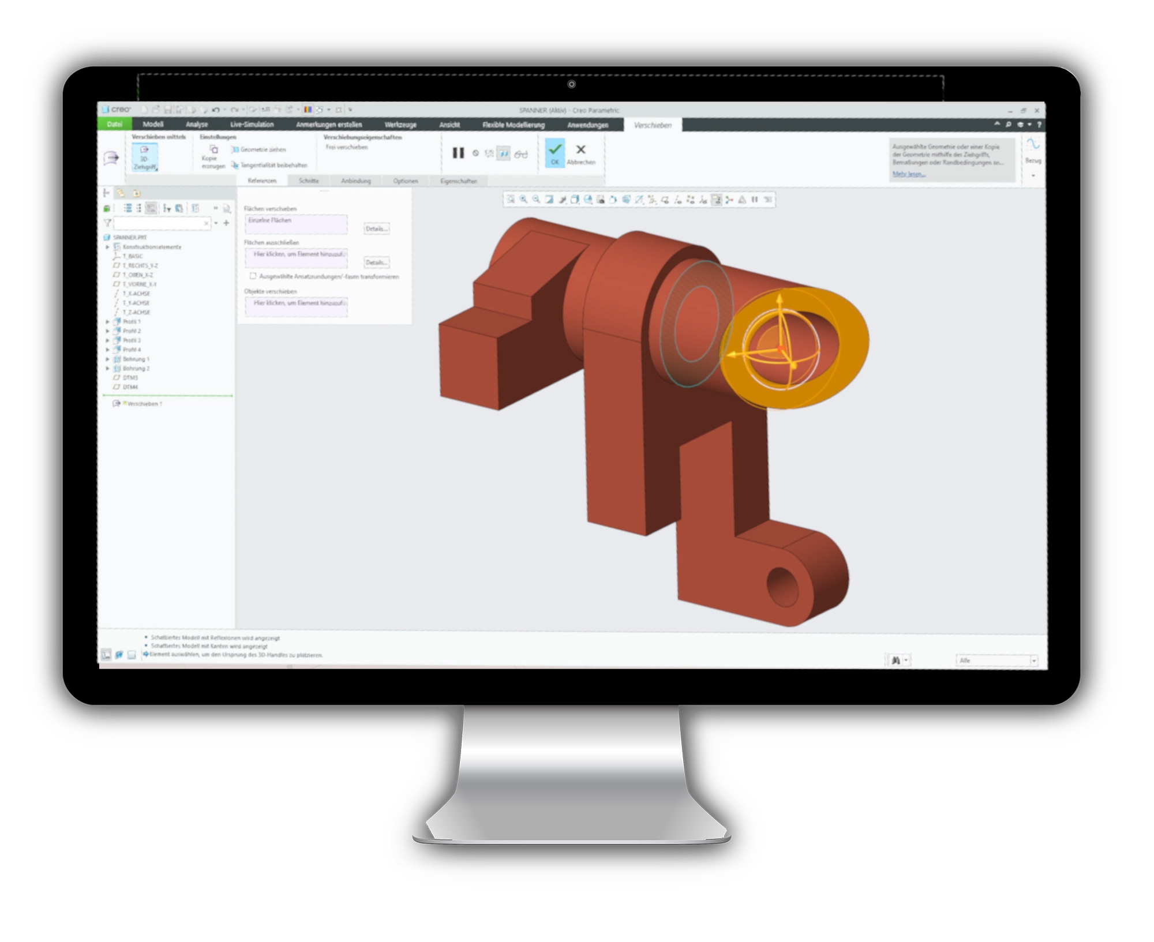Image resolution: width=1154 pixels, height=942 pixels.
Task: Show more tree toolbar items with chevrons
Action: pos(216,208)
